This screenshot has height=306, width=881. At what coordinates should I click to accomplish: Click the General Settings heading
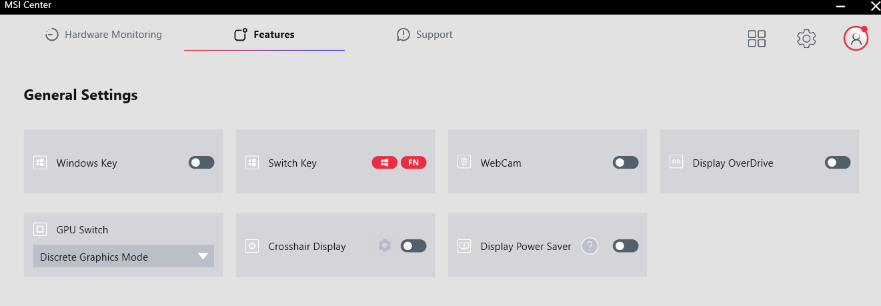[81, 95]
